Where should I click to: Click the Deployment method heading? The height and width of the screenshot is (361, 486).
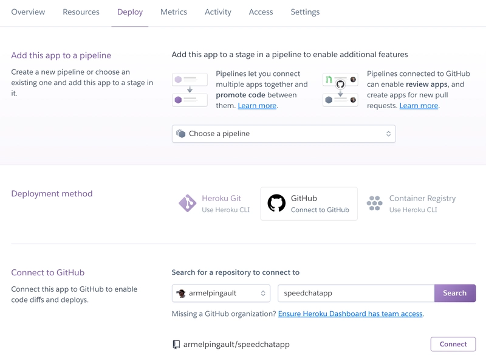coord(52,193)
